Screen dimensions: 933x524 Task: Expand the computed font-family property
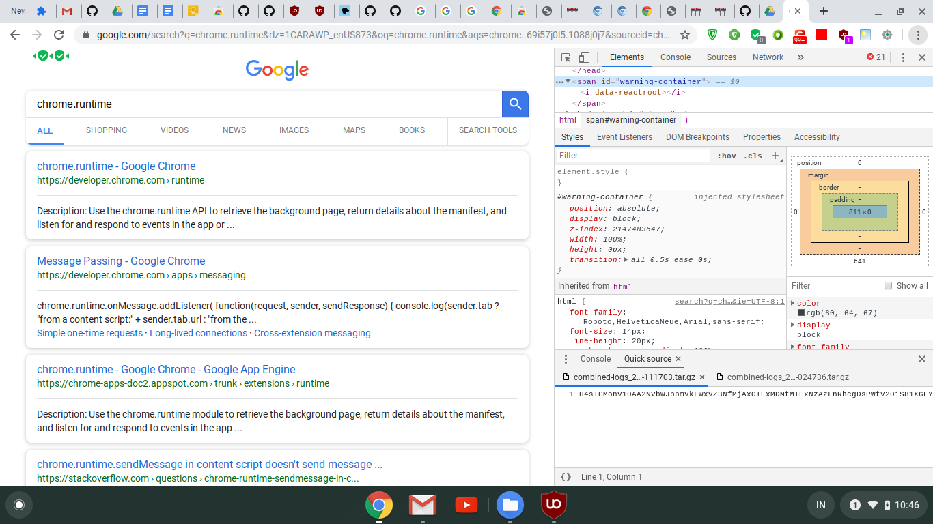point(793,347)
